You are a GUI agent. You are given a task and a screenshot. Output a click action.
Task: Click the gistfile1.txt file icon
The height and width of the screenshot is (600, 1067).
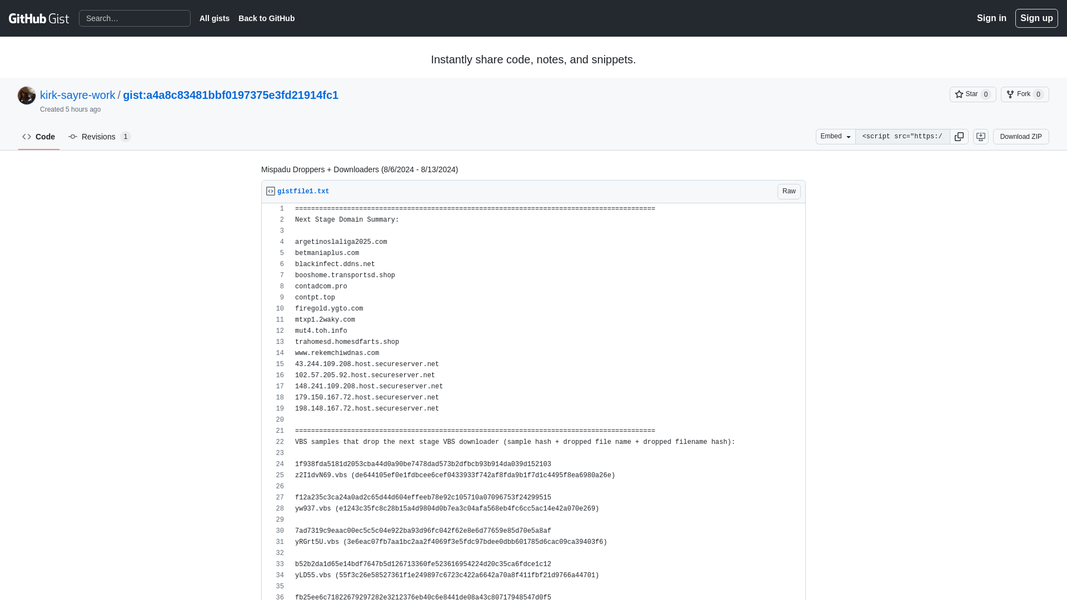click(x=271, y=191)
